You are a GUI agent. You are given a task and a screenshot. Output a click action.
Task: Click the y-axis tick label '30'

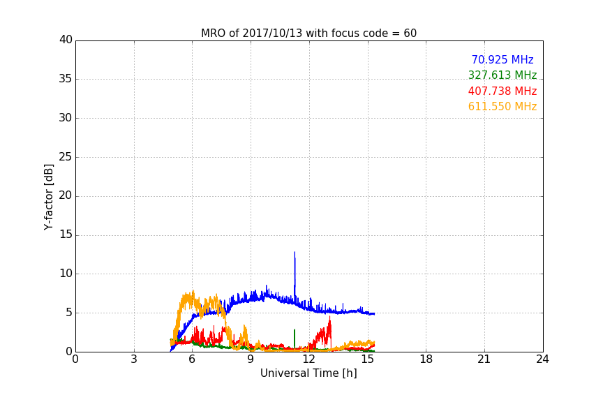tap(66, 118)
